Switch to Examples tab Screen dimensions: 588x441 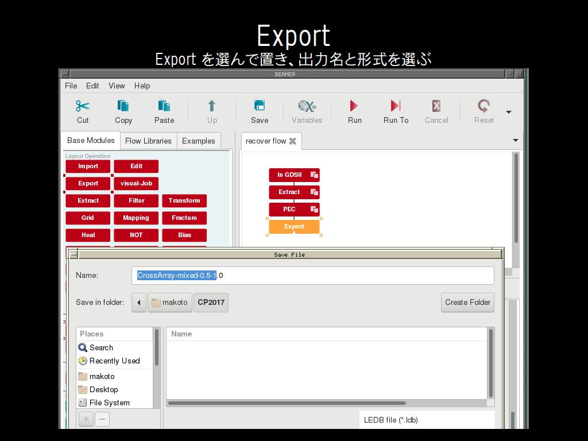point(198,141)
